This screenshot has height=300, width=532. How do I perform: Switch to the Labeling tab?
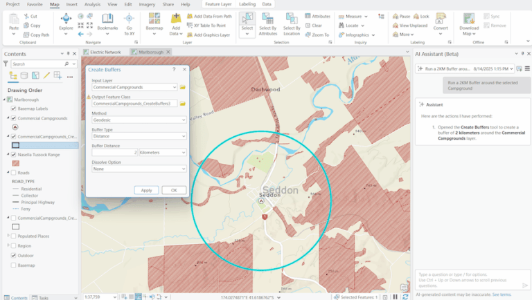[x=247, y=4]
